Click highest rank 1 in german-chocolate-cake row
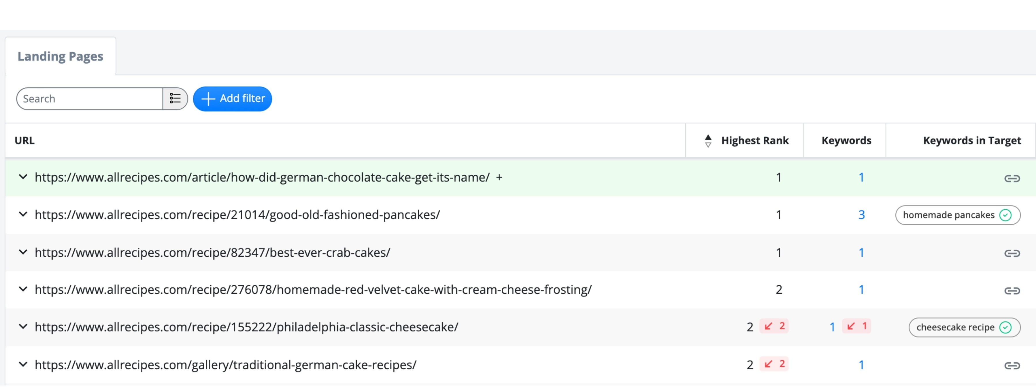 coord(779,178)
